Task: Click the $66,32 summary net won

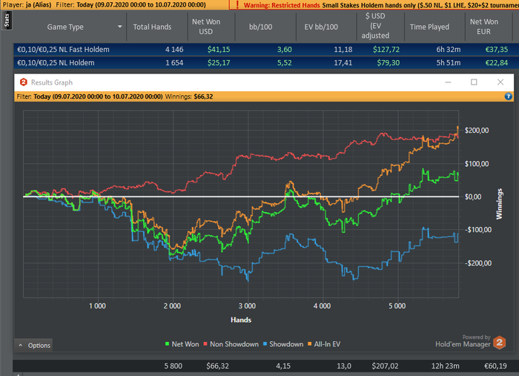Action: click(x=217, y=366)
